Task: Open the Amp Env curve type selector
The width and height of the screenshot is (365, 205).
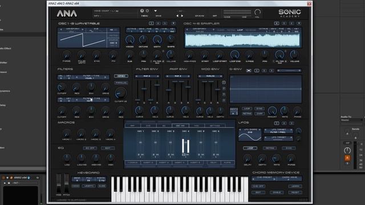Action: 178,76
